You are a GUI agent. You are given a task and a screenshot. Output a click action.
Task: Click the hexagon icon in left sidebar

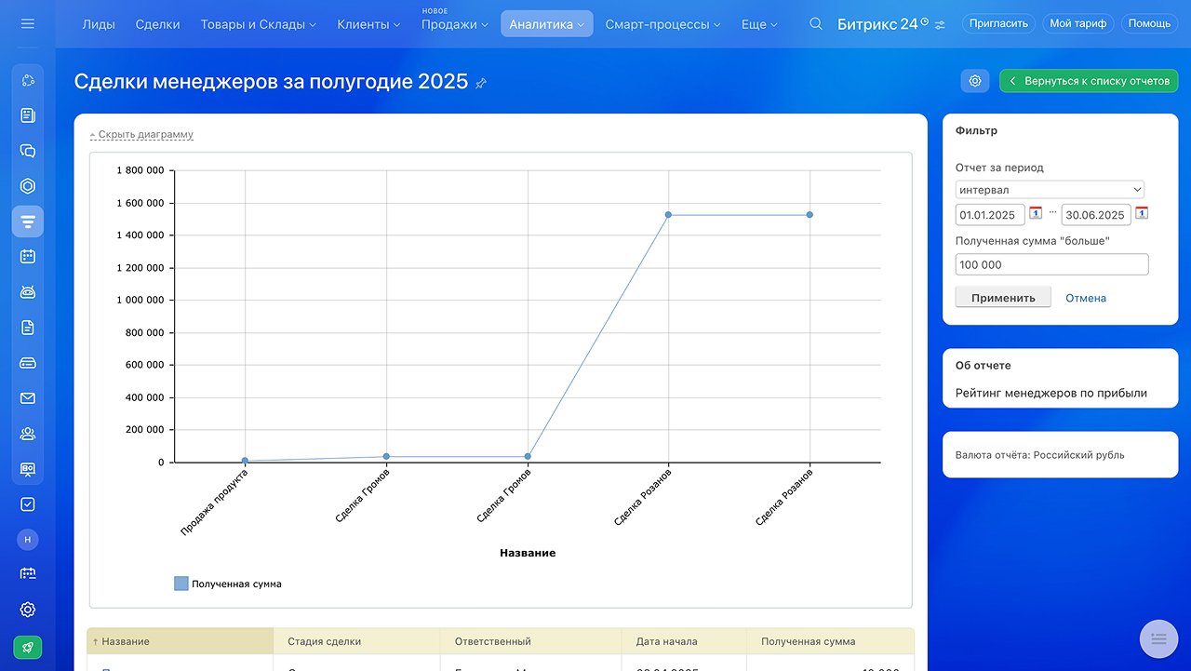[x=28, y=186]
